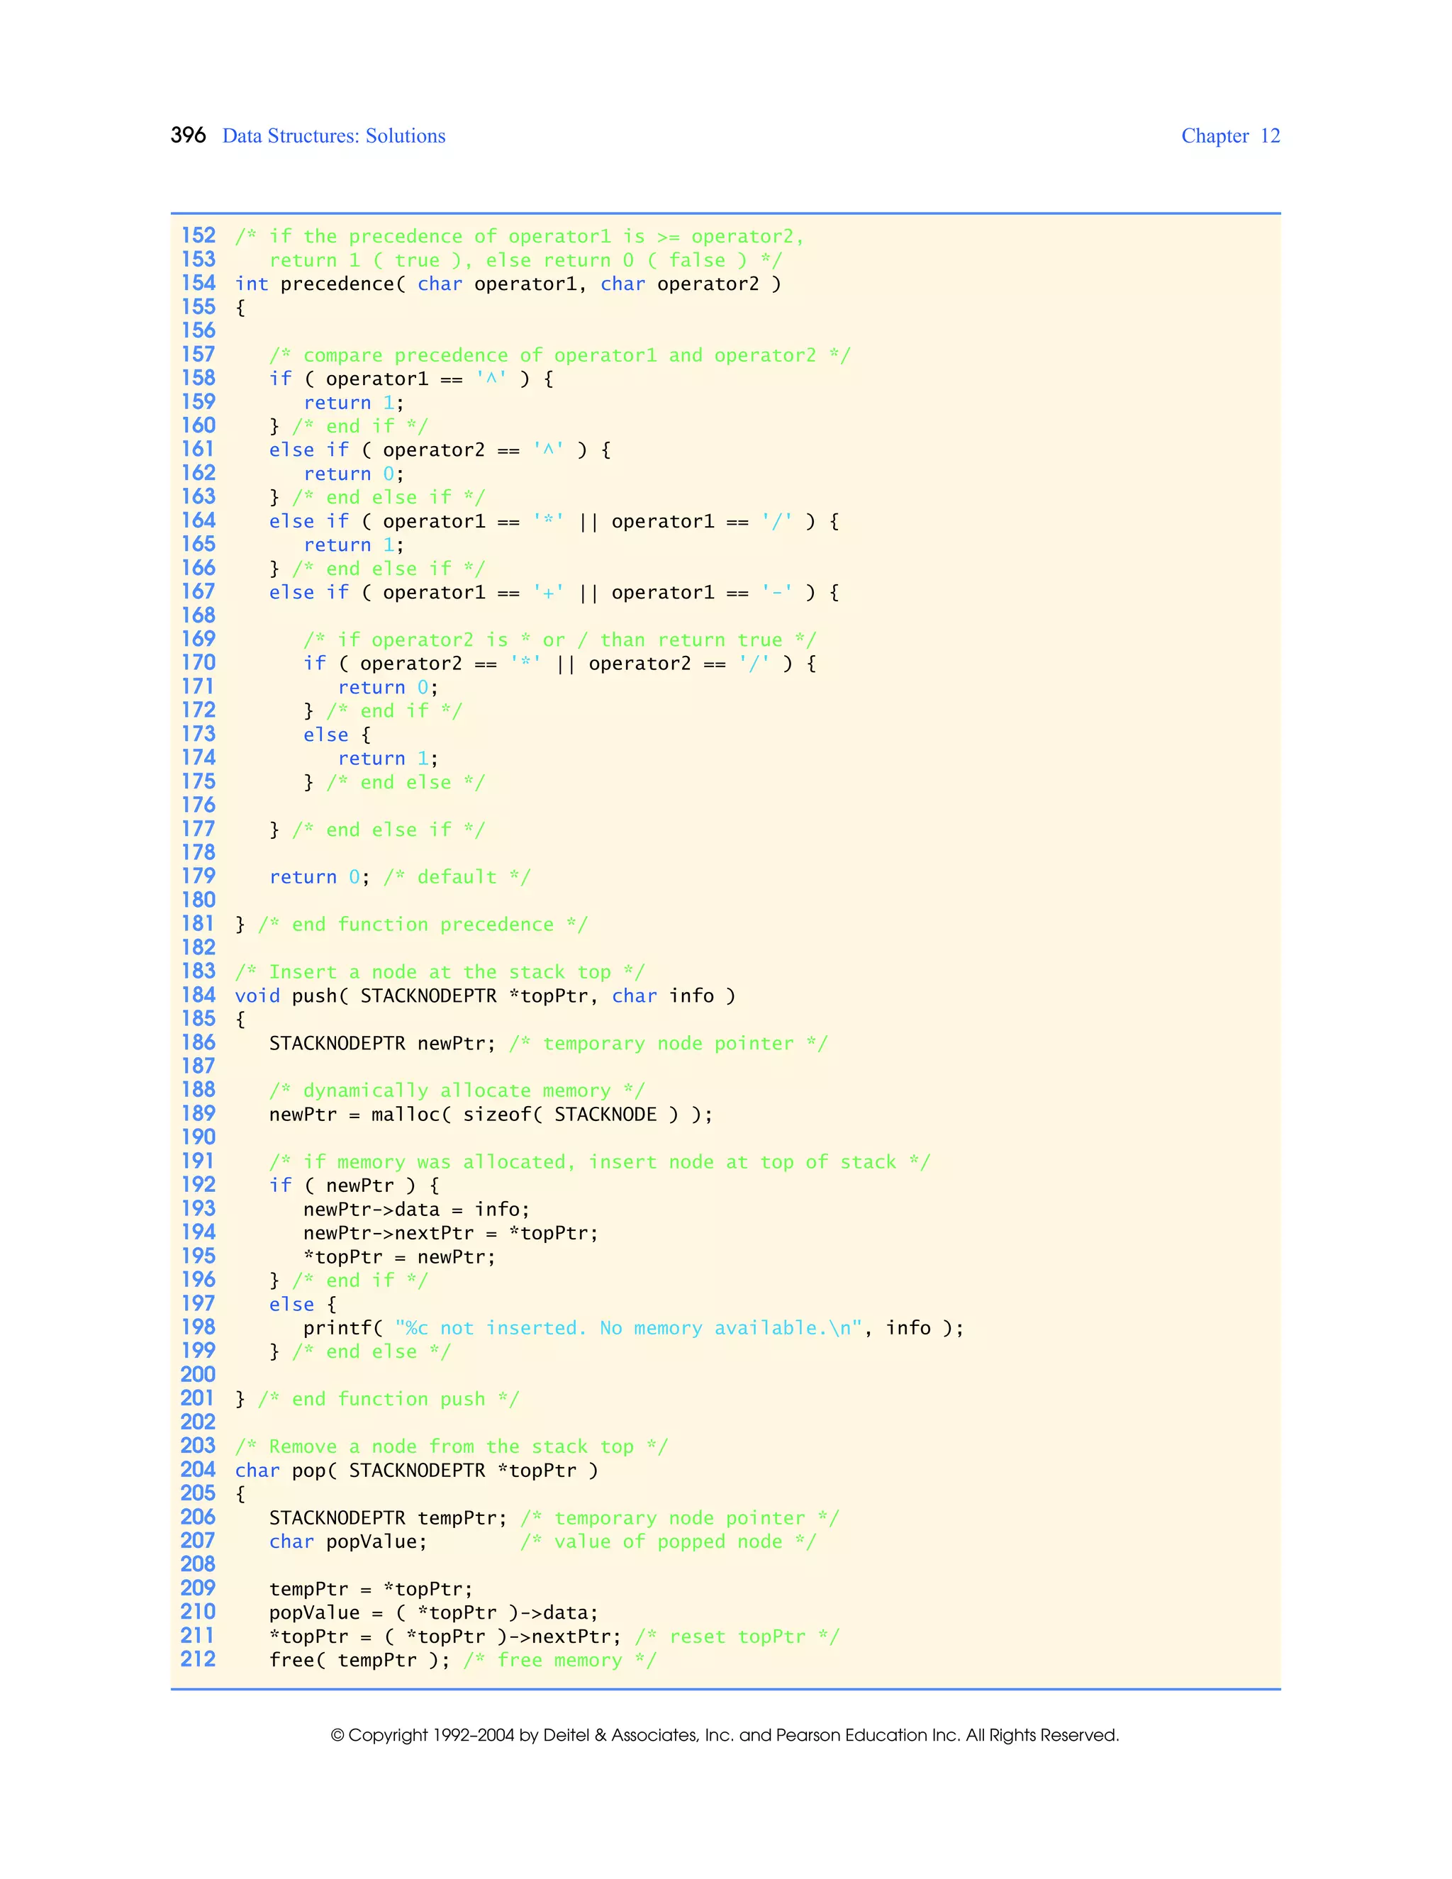Click the Deitel & Associates copyright footer

(725, 1735)
